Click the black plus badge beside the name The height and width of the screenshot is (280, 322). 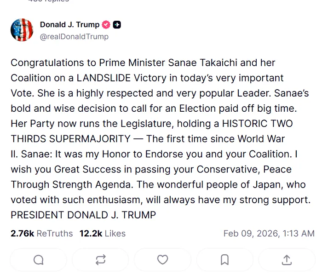coord(117,25)
